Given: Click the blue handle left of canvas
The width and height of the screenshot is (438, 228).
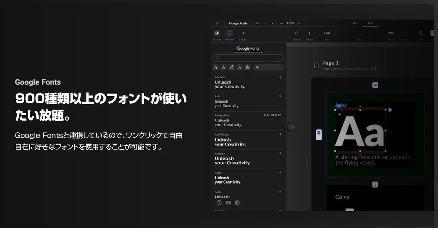Looking at the screenshot, I should [x=319, y=135].
